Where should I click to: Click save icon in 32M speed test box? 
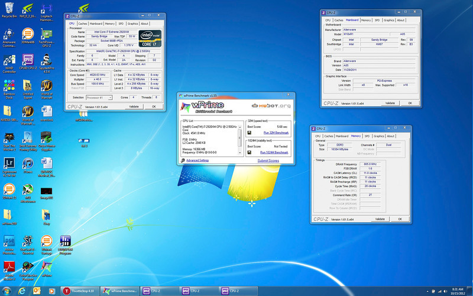click(250, 133)
